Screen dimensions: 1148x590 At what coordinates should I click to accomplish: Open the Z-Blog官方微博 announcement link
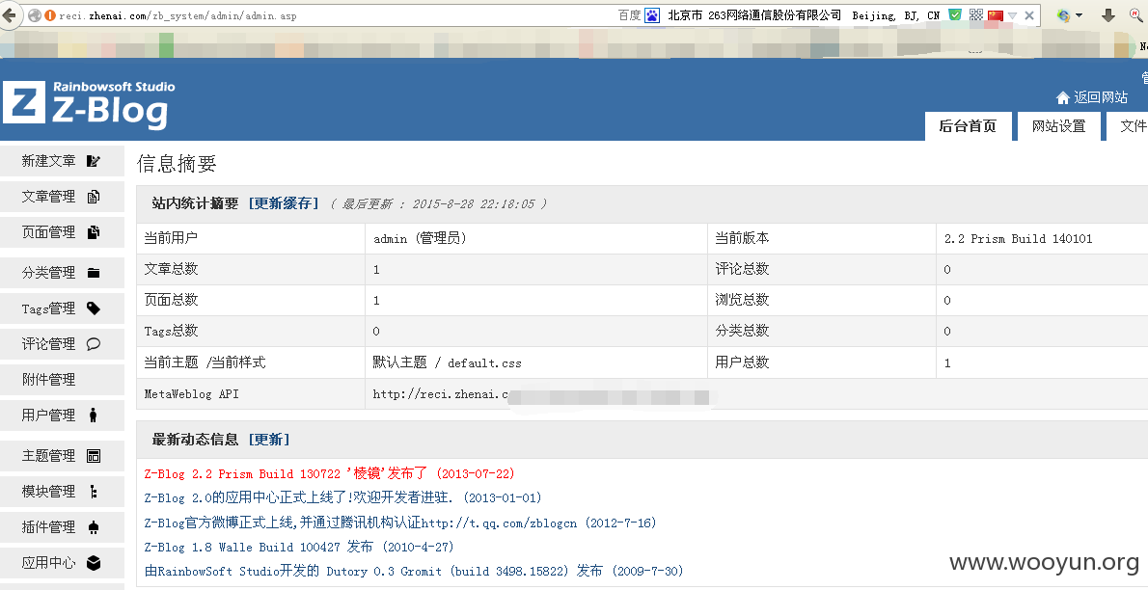tap(400, 523)
